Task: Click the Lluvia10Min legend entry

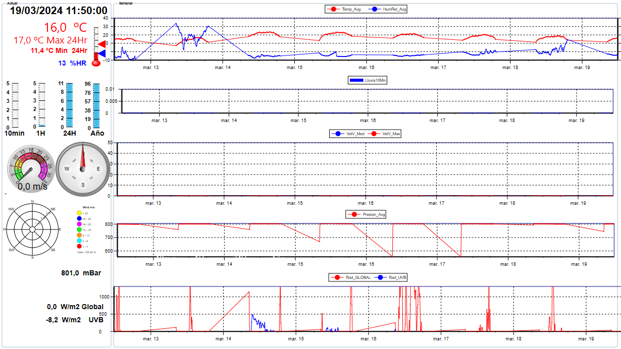Action: pos(368,80)
